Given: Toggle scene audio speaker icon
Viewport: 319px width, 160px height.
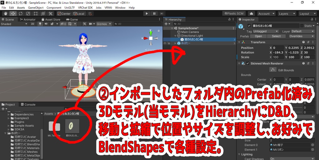Looking at the screenshot, I should [46, 24].
